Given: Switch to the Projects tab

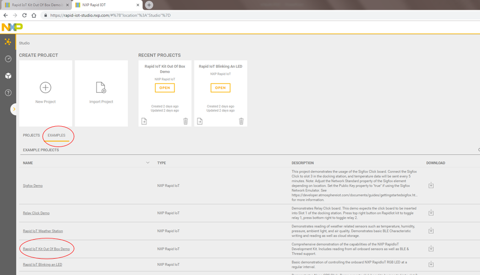Looking at the screenshot, I should click(x=31, y=135).
